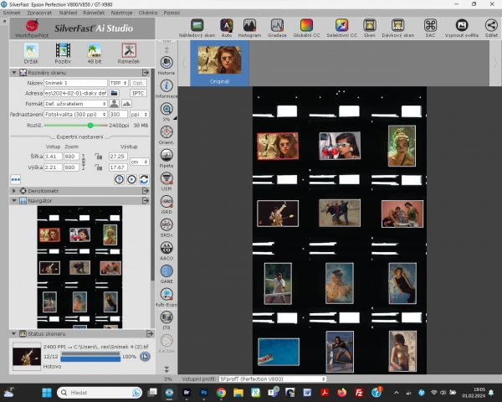Toggle iSRD dust removal
The height and width of the screenshot is (402, 502).
pos(166,204)
